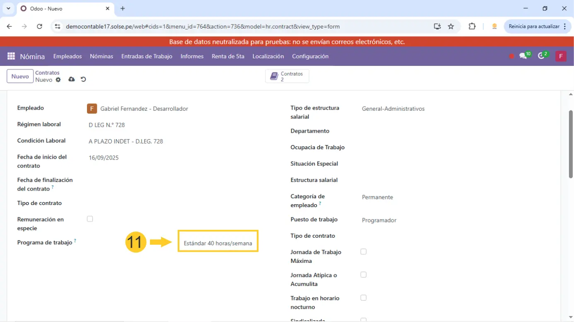This screenshot has height=322, width=574.
Task: Open browser extensions puzzle icon
Action: 472,26
